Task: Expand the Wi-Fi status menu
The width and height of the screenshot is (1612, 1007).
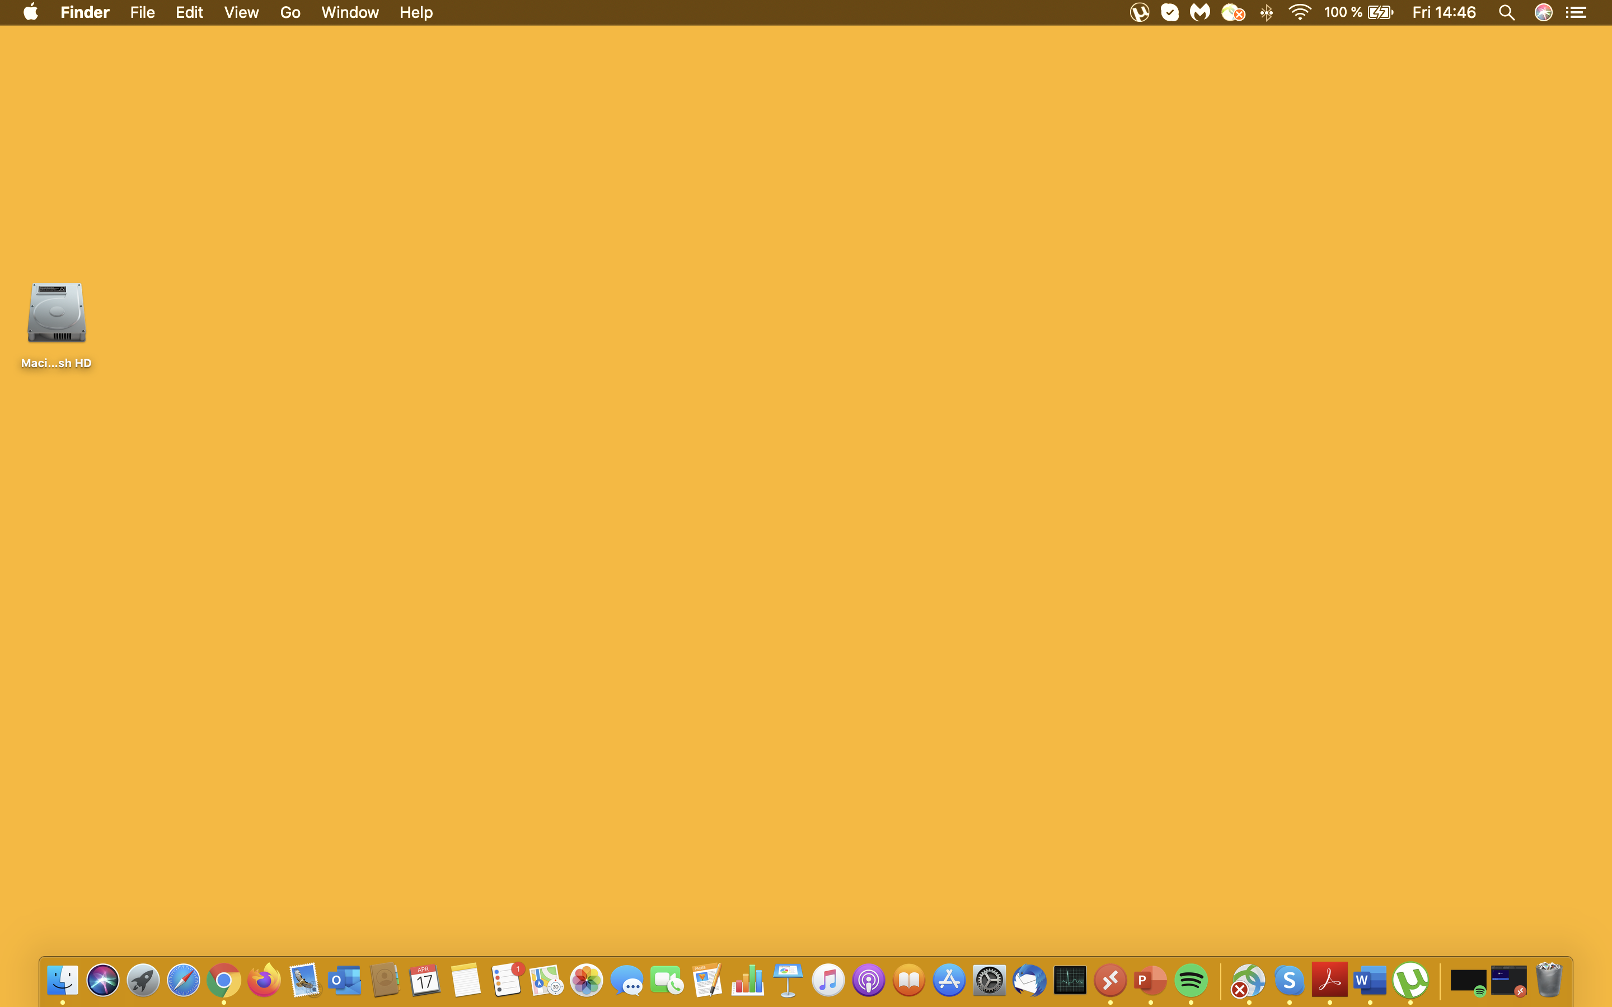Action: (x=1299, y=13)
